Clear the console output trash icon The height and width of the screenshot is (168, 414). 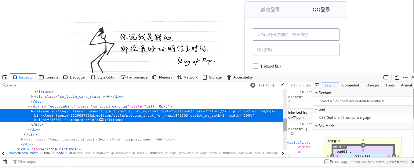[x=5, y=162]
